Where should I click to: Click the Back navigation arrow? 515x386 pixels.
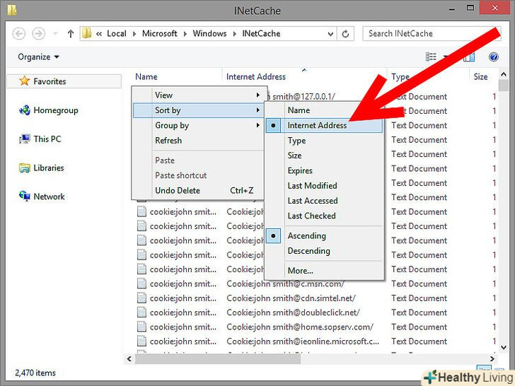pyautogui.click(x=19, y=33)
